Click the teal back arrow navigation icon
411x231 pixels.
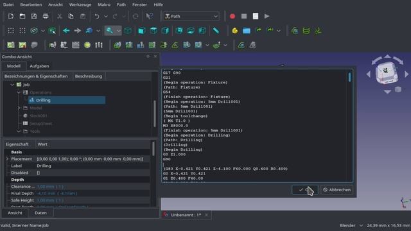click(66, 31)
